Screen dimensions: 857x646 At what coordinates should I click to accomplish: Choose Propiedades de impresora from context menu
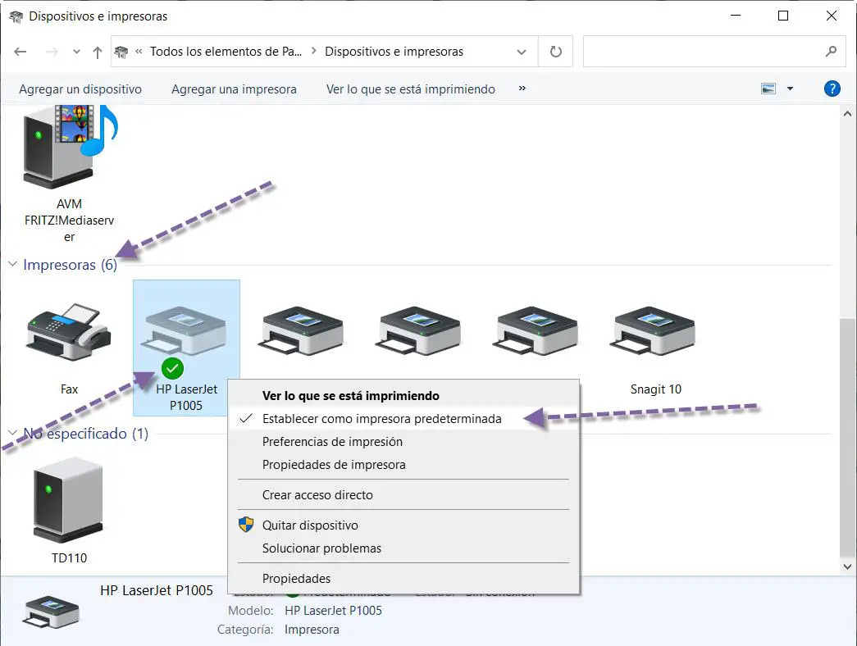pyautogui.click(x=334, y=465)
